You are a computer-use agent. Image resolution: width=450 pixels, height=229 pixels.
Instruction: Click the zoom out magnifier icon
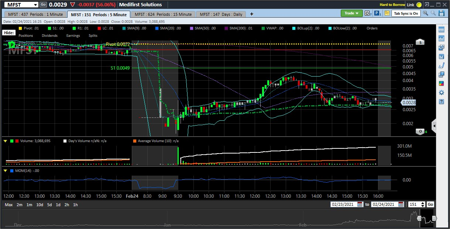(433, 13)
